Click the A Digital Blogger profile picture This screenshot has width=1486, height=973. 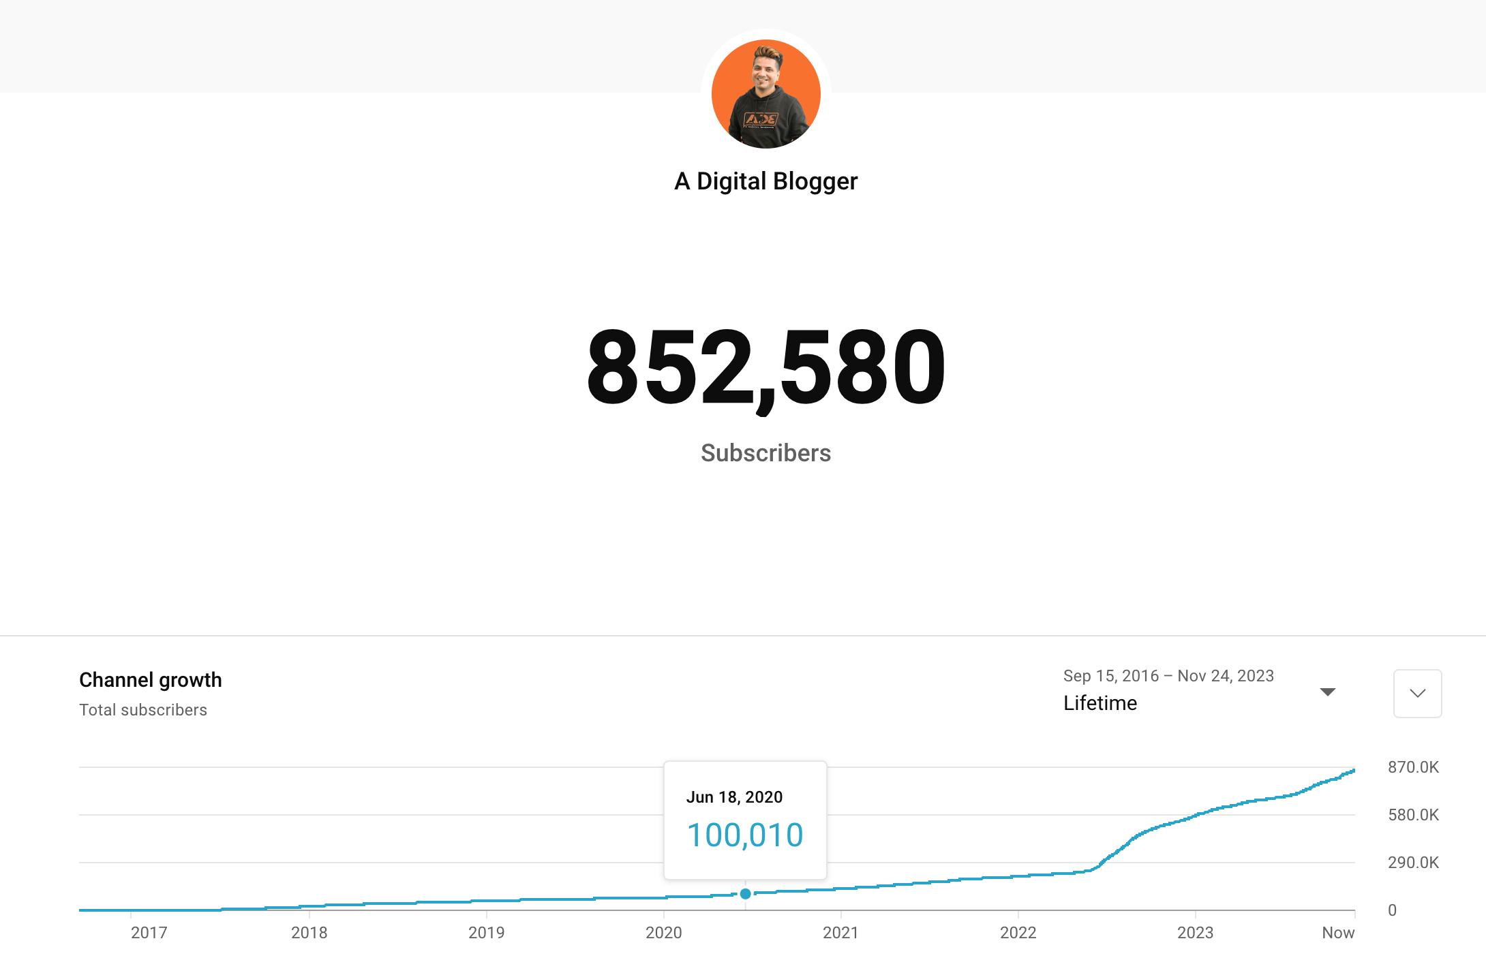tap(765, 93)
